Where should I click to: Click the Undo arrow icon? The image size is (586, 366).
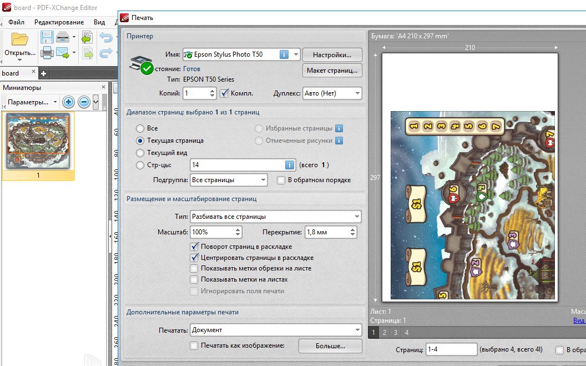click(x=105, y=38)
